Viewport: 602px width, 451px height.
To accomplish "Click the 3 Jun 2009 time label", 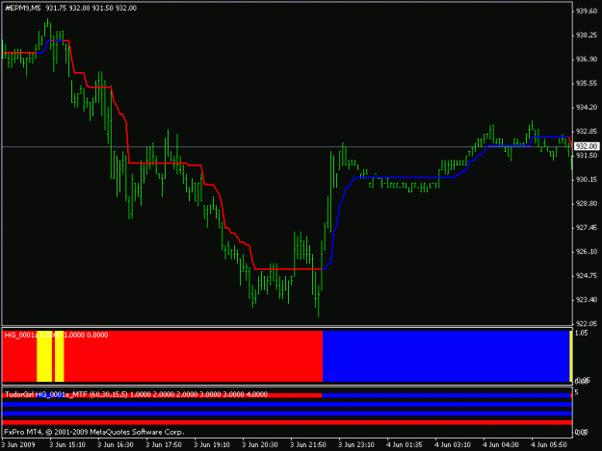I will 18,445.
